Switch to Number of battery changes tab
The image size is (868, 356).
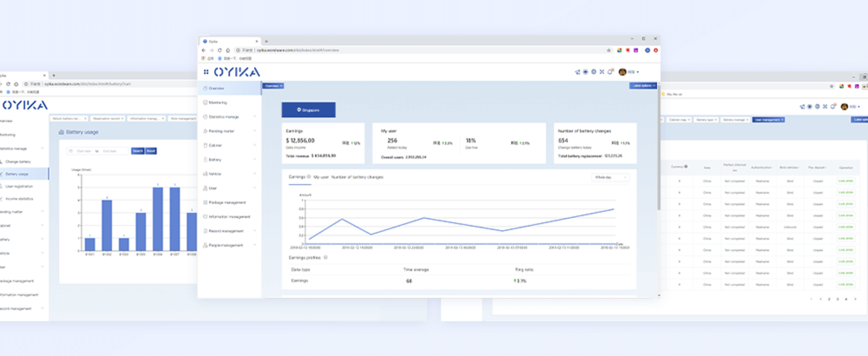click(357, 177)
